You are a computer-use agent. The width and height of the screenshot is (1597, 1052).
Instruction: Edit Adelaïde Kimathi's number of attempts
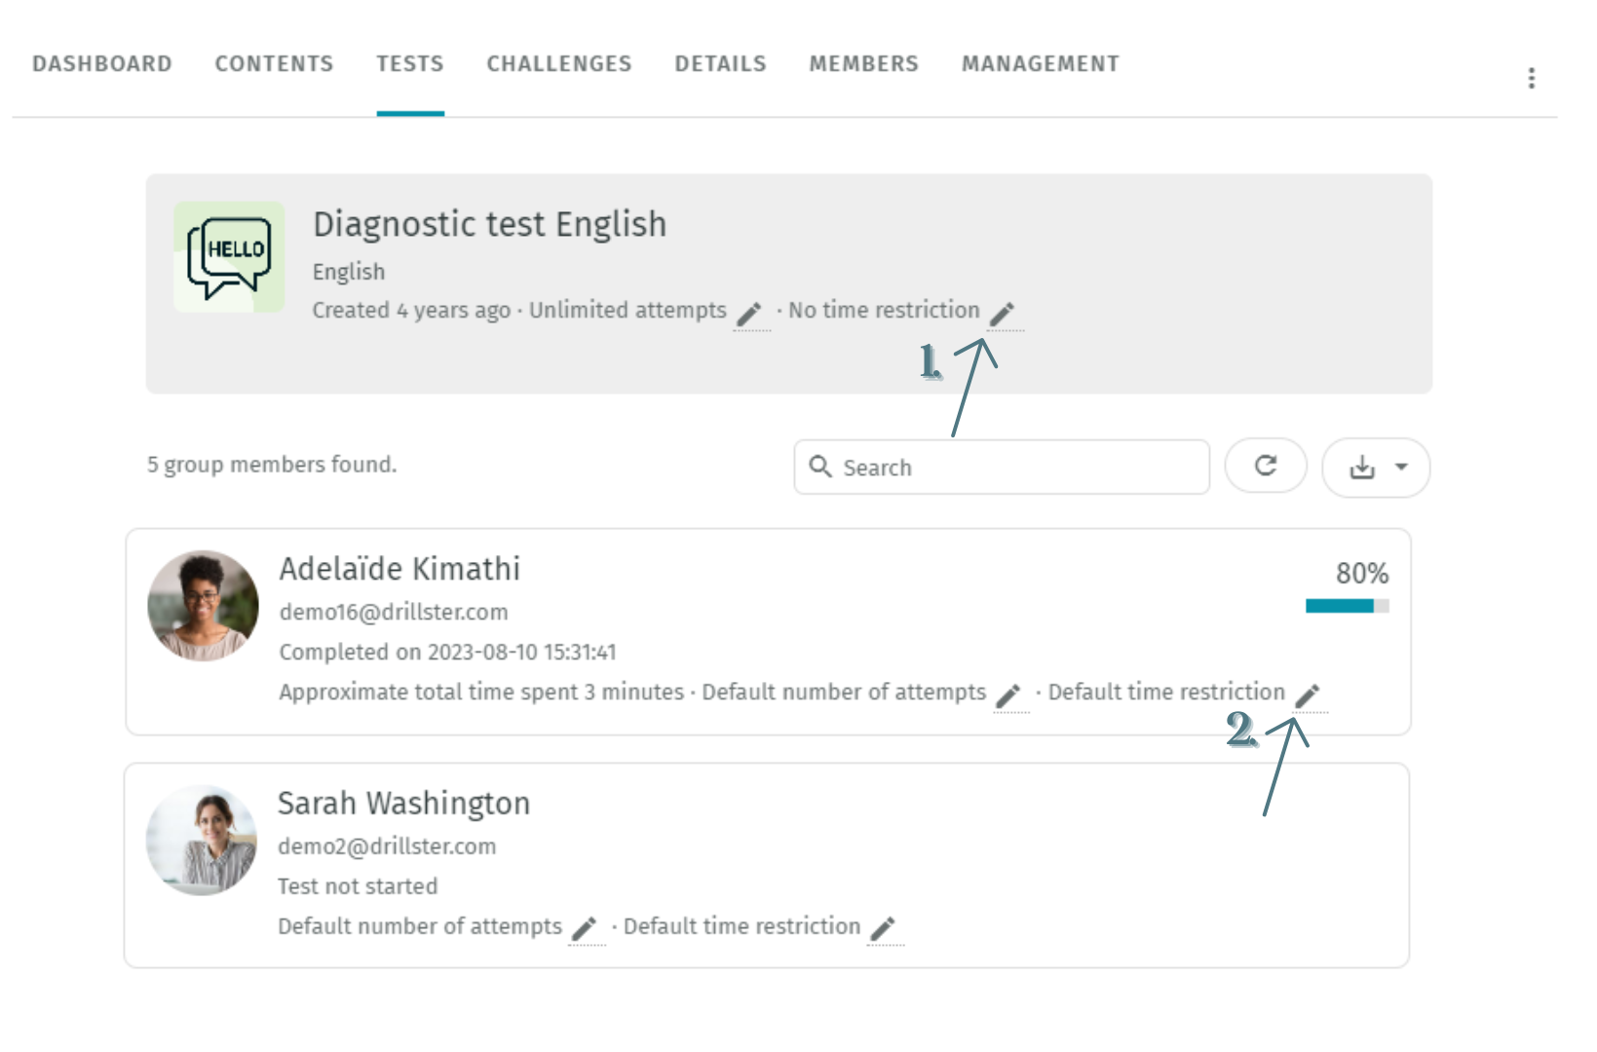(1010, 695)
